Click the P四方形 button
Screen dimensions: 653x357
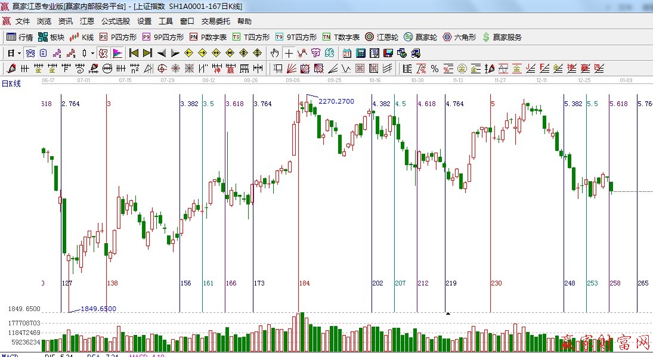point(118,37)
